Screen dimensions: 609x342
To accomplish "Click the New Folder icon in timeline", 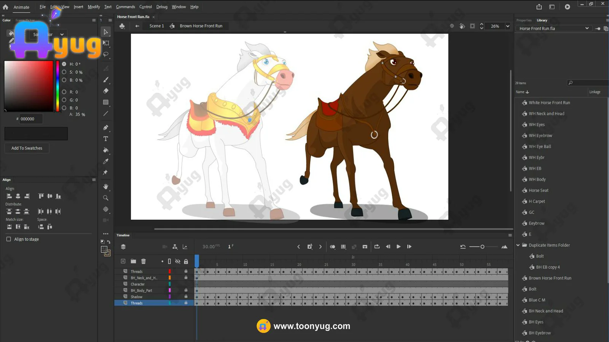I will click(x=133, y=261).
